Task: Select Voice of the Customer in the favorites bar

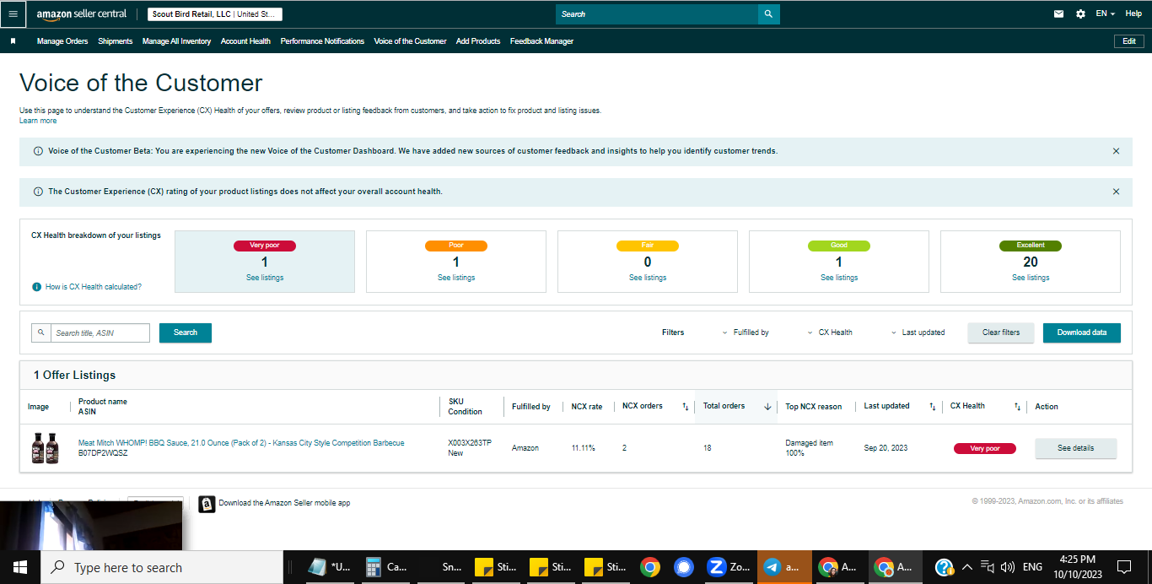Action: click(410, 41)
